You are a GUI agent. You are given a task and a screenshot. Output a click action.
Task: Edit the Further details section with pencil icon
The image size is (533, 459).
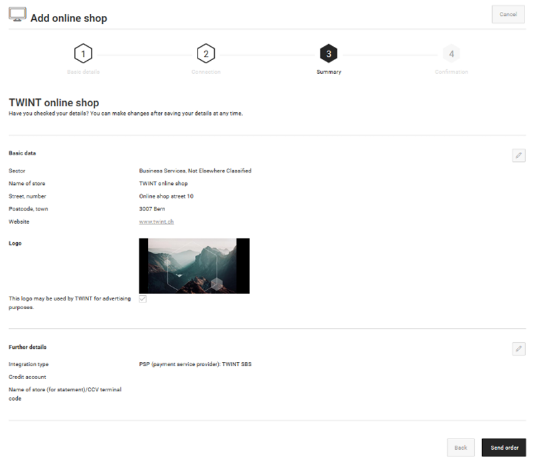[518, 349]
